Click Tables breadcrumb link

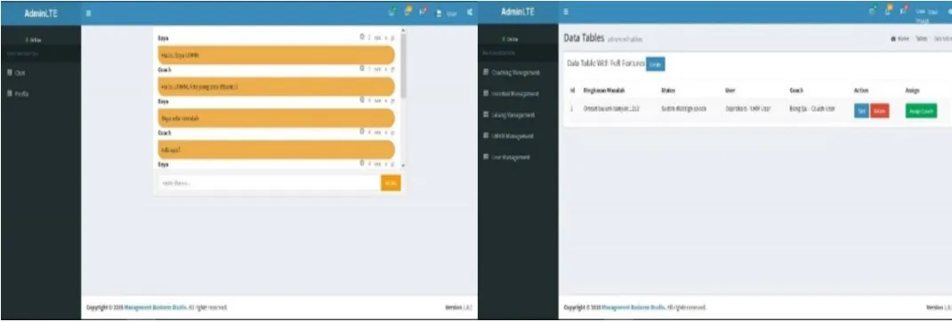922,38
